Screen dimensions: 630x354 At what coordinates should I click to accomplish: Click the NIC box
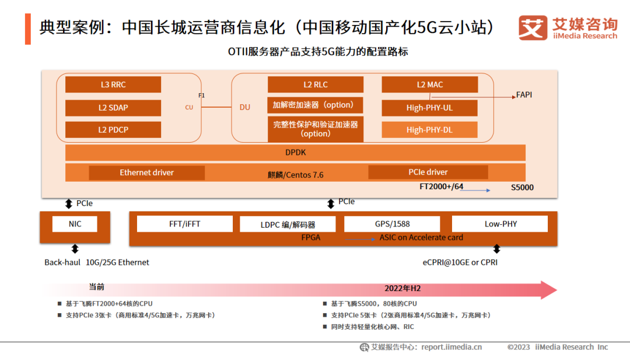coord(75,224)
